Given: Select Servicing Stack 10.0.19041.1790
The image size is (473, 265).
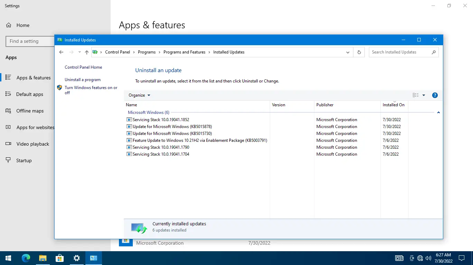Looking at the screenshot, I should [161, 147].
